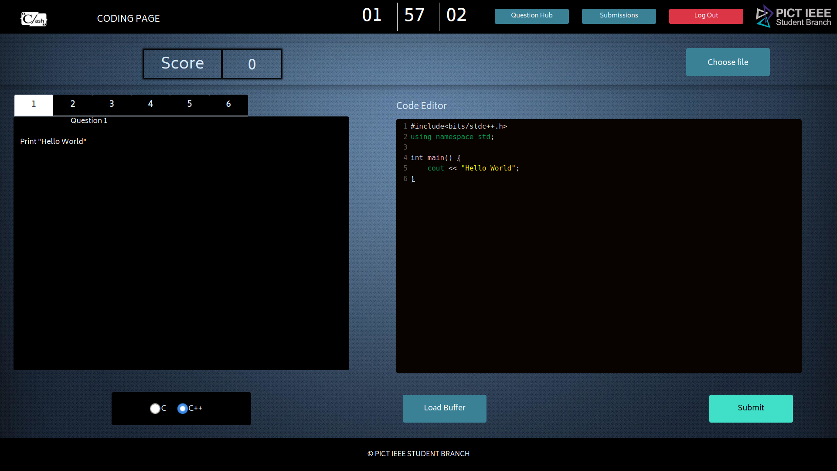Select Question 6 tab
837x471 pixels.
(x=228, y=104)
